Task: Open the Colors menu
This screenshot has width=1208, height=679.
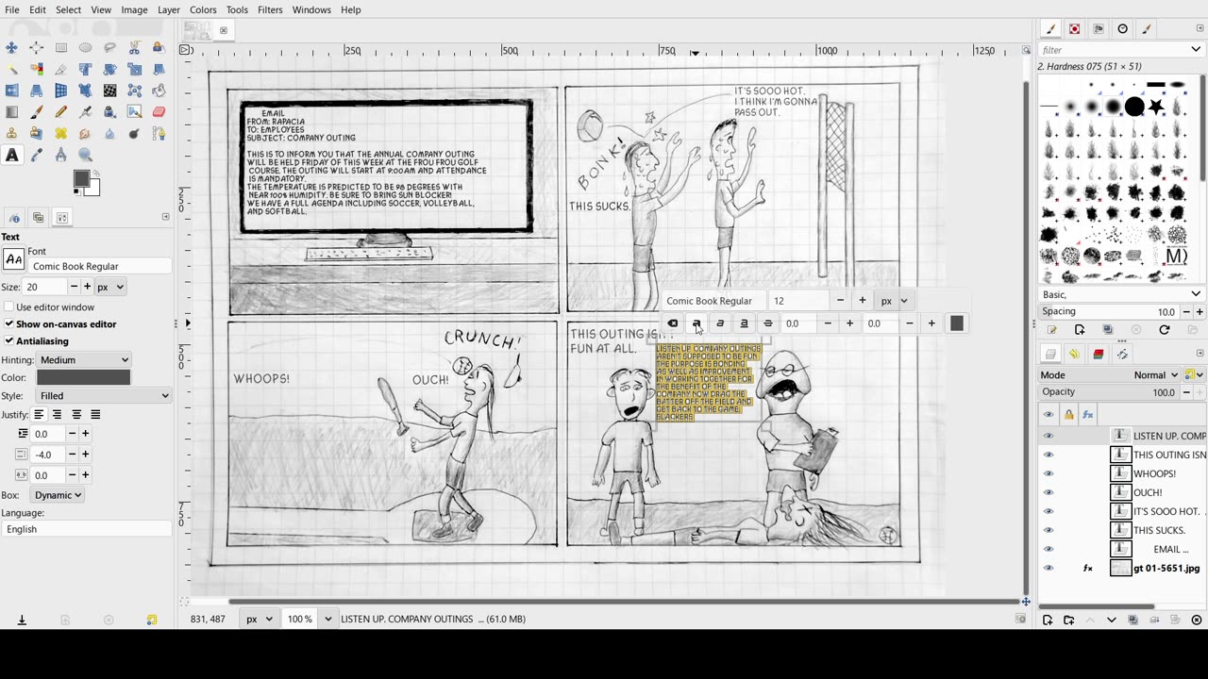Action: pos(203,9)
